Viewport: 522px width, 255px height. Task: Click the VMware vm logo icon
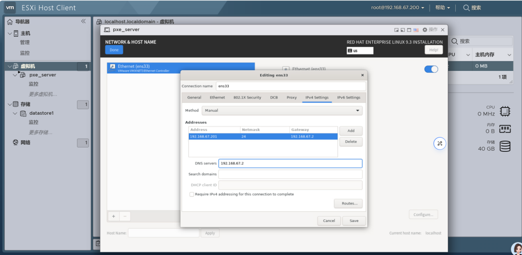(10, 8)
